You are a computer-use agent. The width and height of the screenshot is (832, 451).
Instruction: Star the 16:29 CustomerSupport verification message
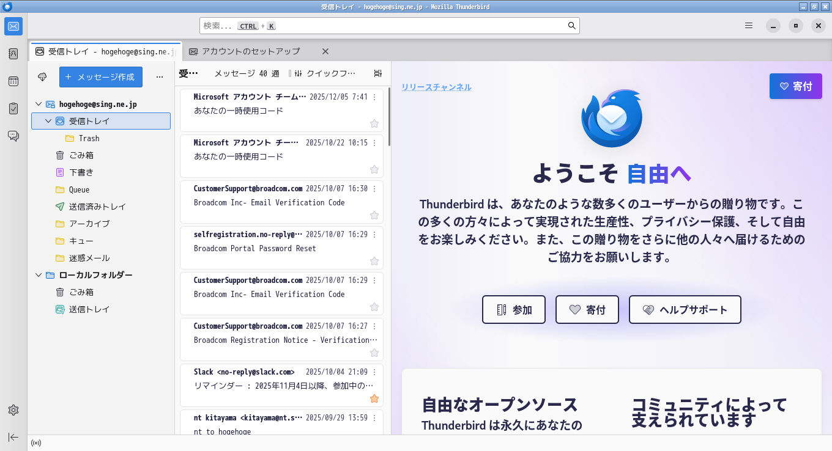(x=374, y=307)
